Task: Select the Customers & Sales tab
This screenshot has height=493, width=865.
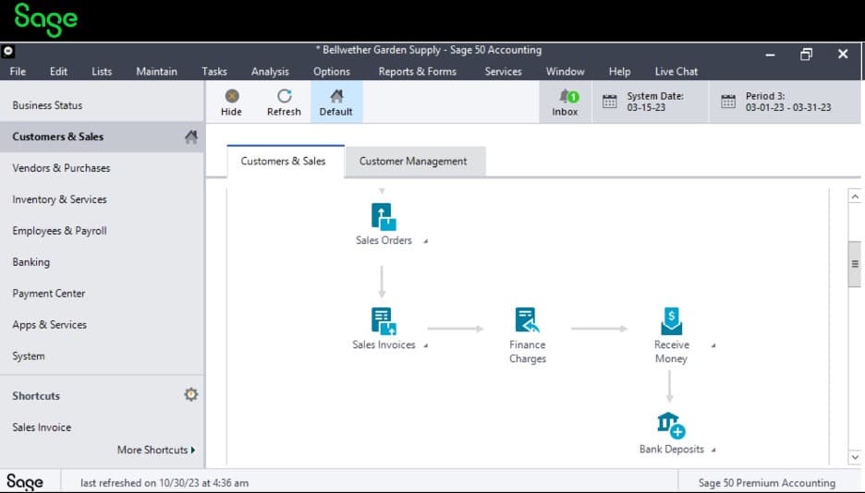Action: click(284, 162)
